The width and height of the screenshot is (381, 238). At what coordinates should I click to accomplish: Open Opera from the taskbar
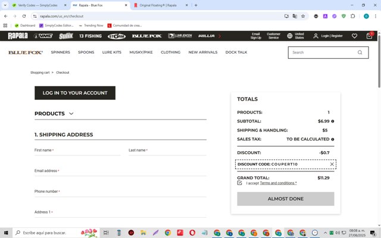[192, 233]
